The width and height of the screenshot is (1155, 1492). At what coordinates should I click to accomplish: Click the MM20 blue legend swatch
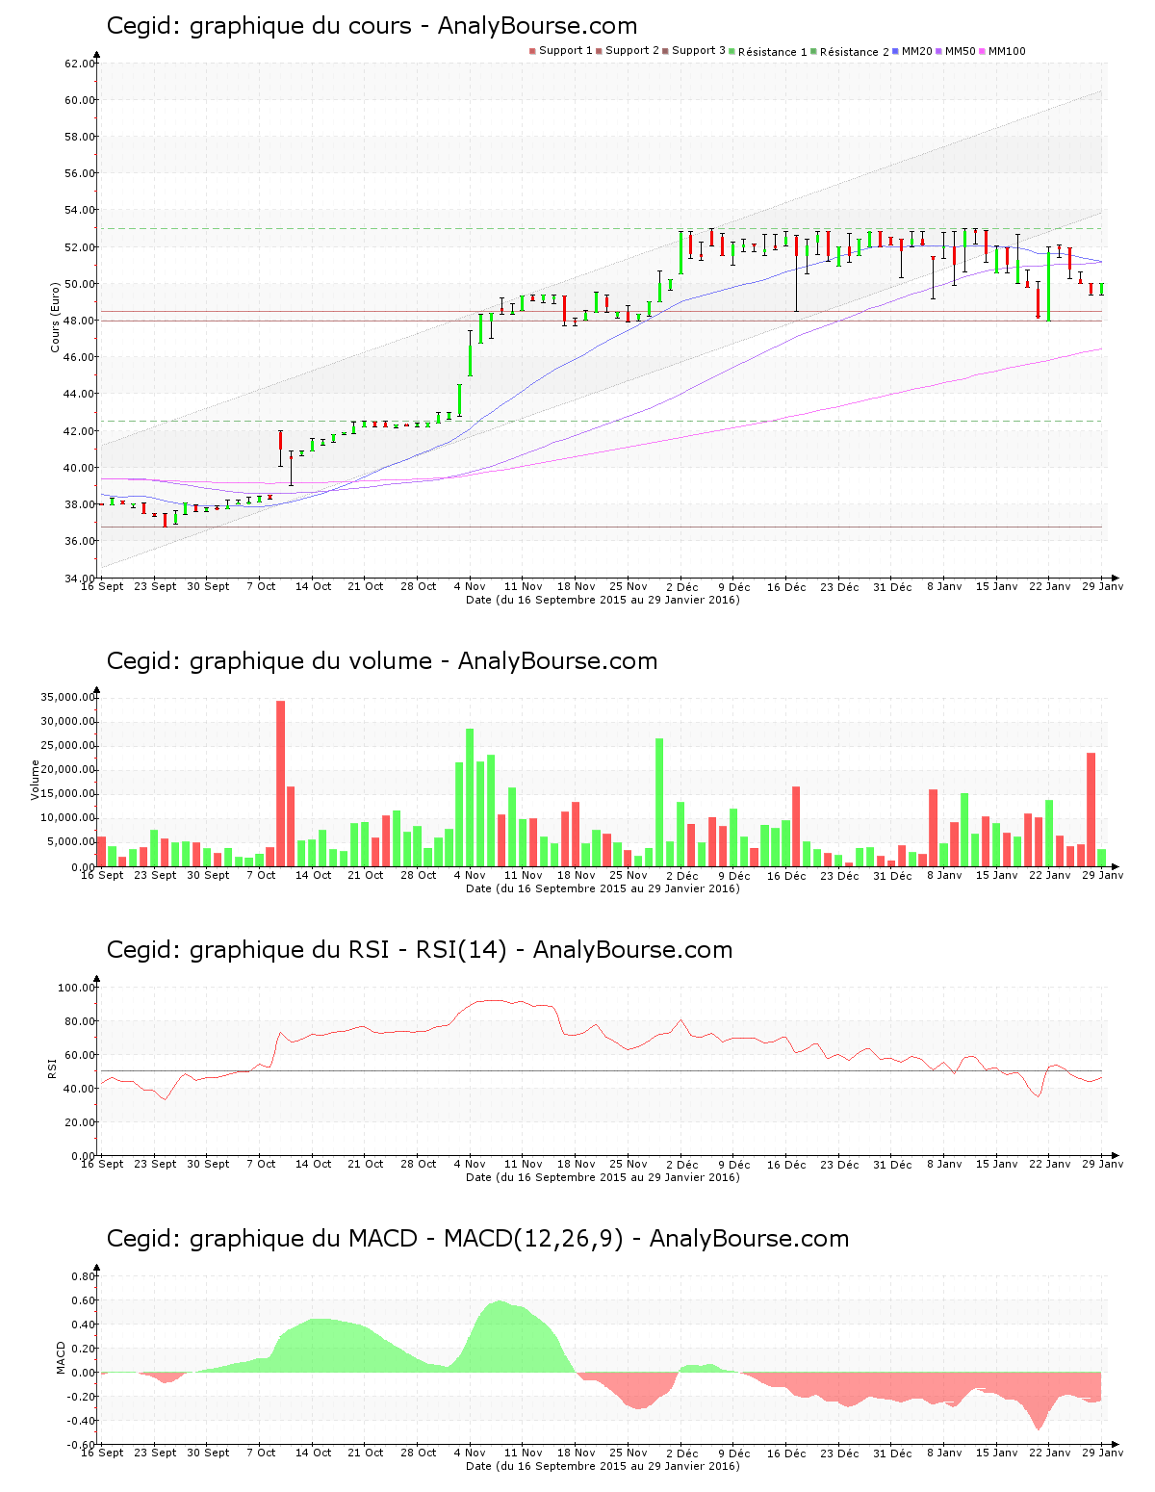coord(896,51)
